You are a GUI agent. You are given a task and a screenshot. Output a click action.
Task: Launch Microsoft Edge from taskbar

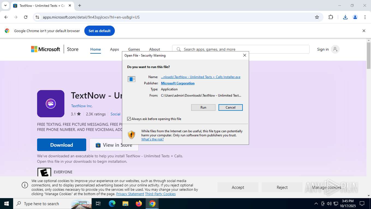(112, 204)
